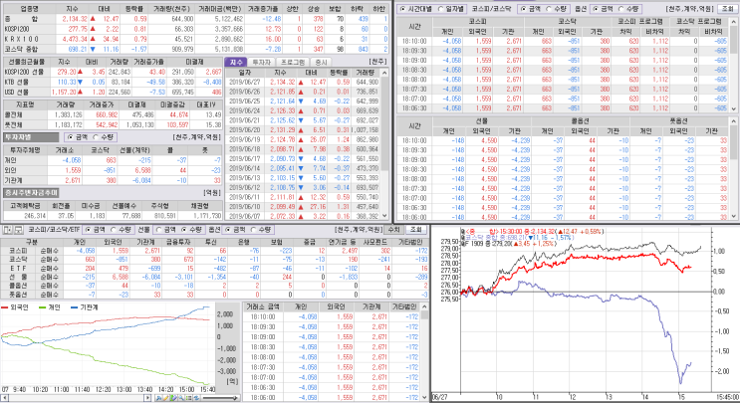Click the last icon in investor chart toolbar
The height and width of the screenshot is (403, 740).
(x=196, y=398)
